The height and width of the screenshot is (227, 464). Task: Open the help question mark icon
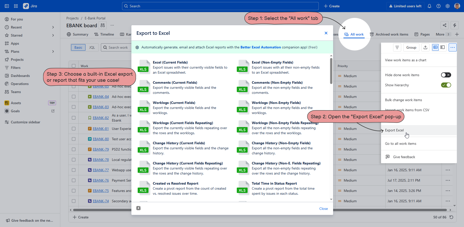pos(439,6)
